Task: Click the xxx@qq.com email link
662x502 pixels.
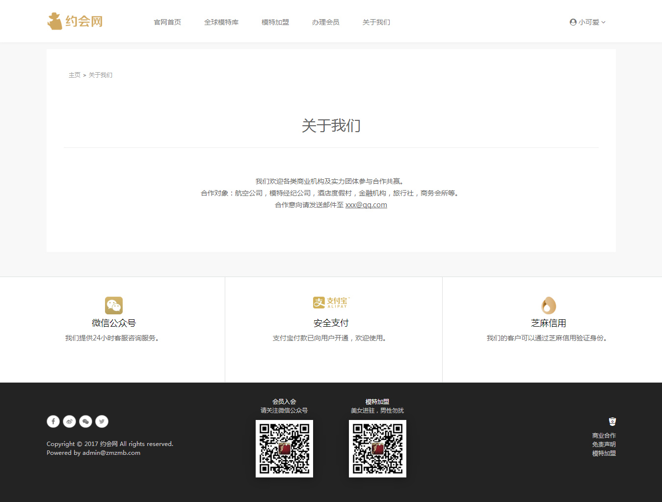Action: point(366,205)
